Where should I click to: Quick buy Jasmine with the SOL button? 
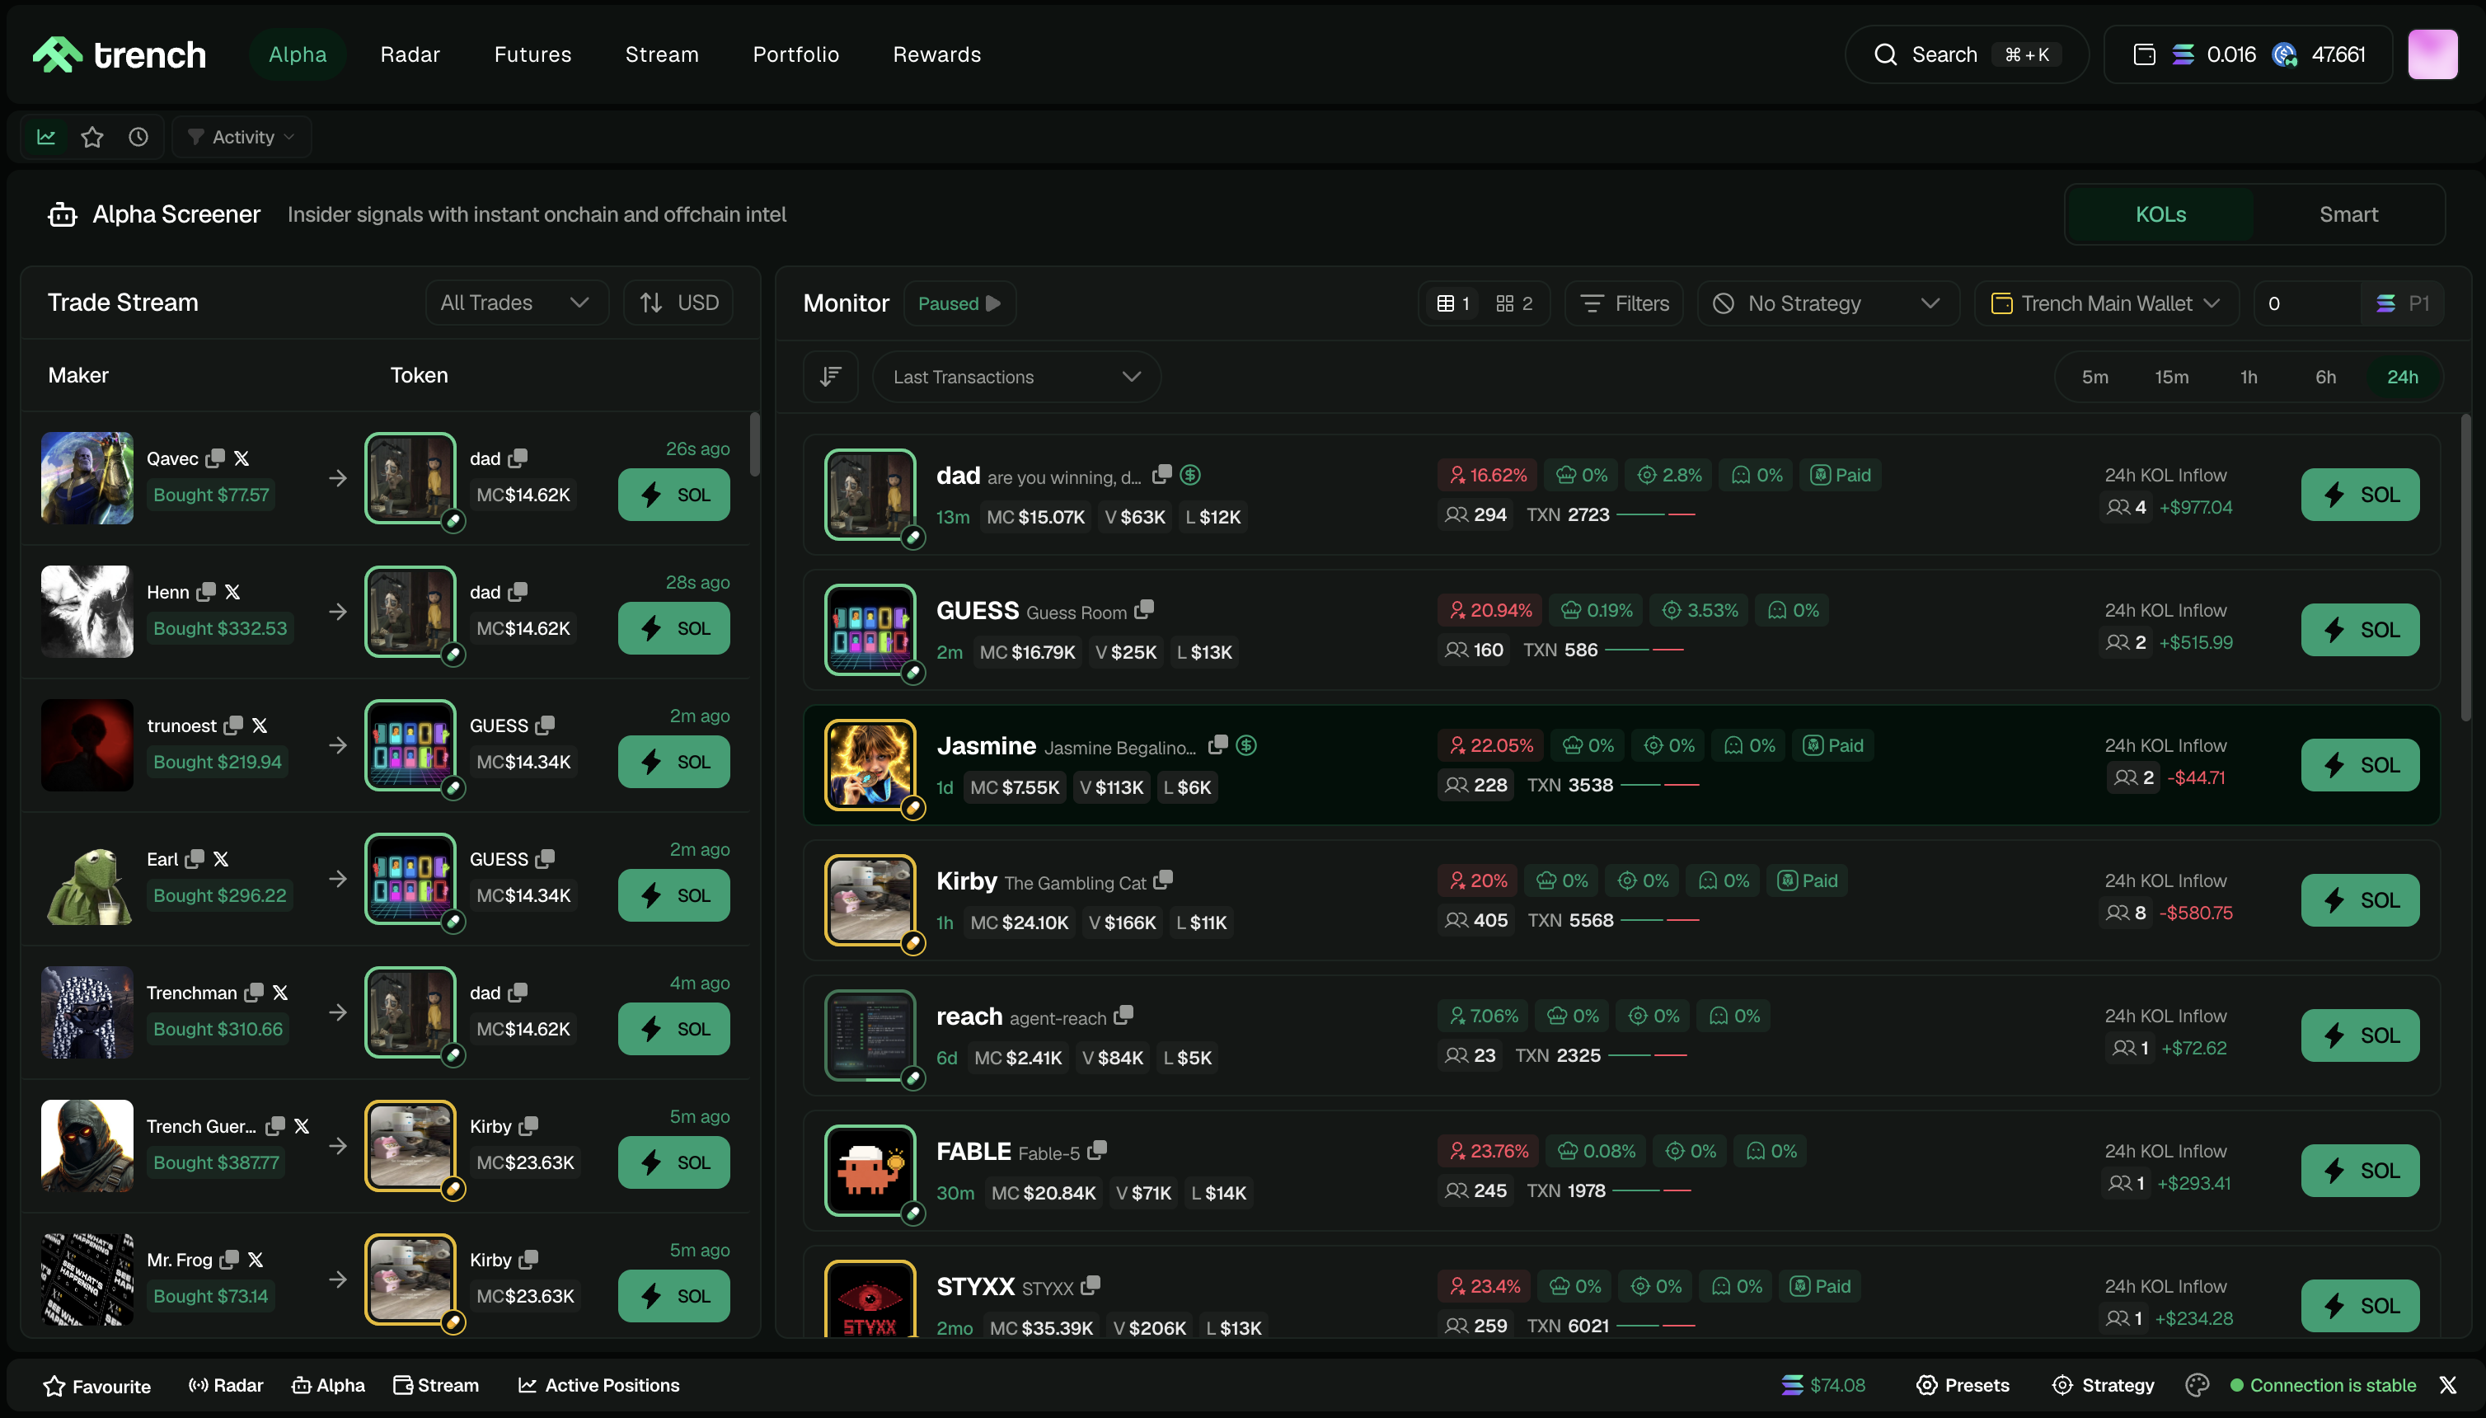click(2359, 766)
